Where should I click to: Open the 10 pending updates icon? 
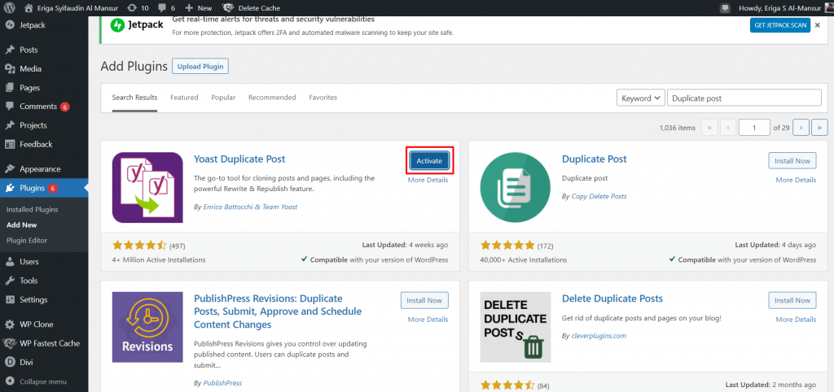point(138,8)
